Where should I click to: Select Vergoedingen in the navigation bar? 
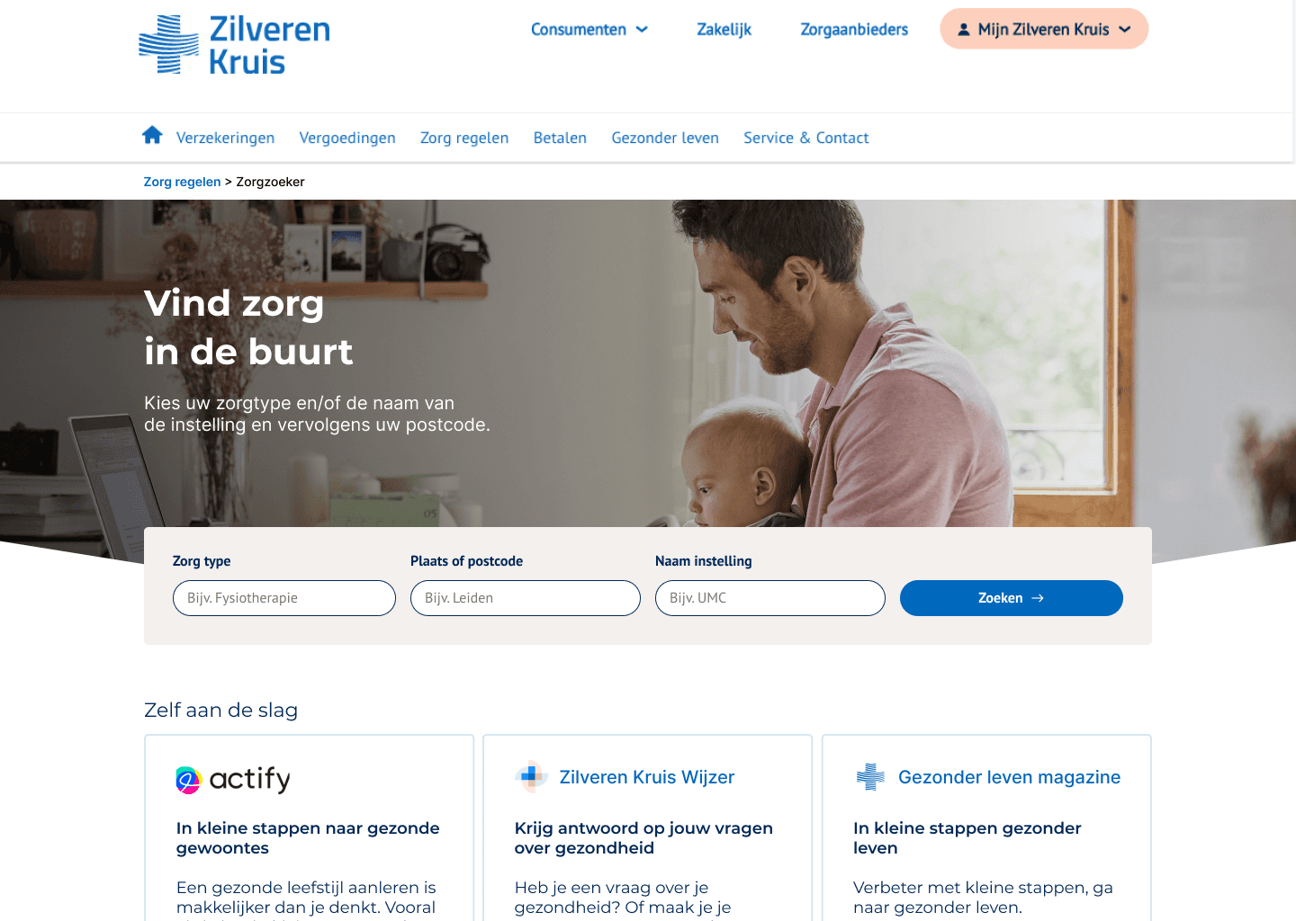click(347, 138)
